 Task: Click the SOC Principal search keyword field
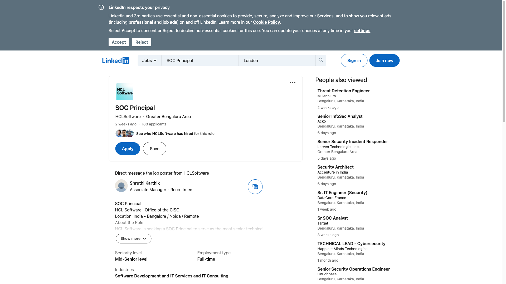(x=200, y=60)
